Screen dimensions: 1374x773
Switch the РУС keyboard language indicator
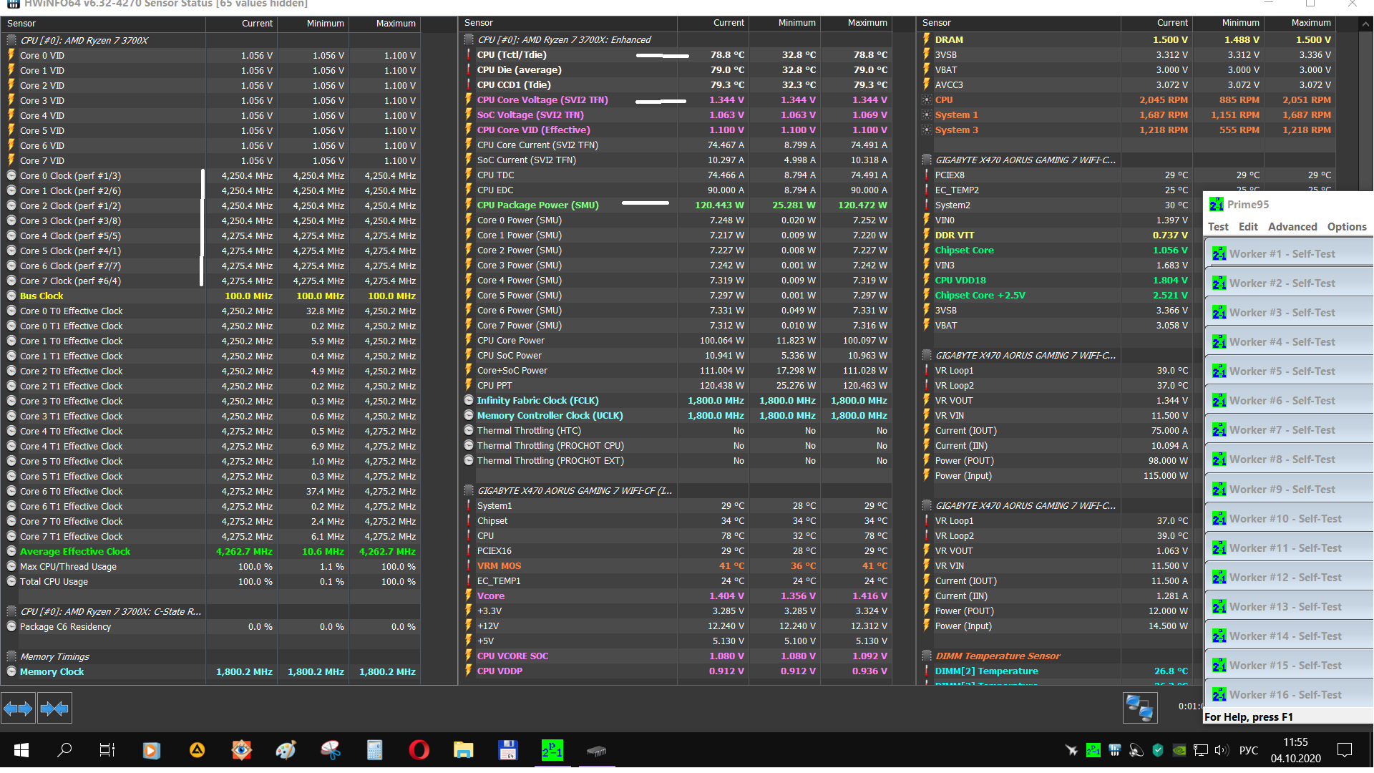[x=1248, y=750]
